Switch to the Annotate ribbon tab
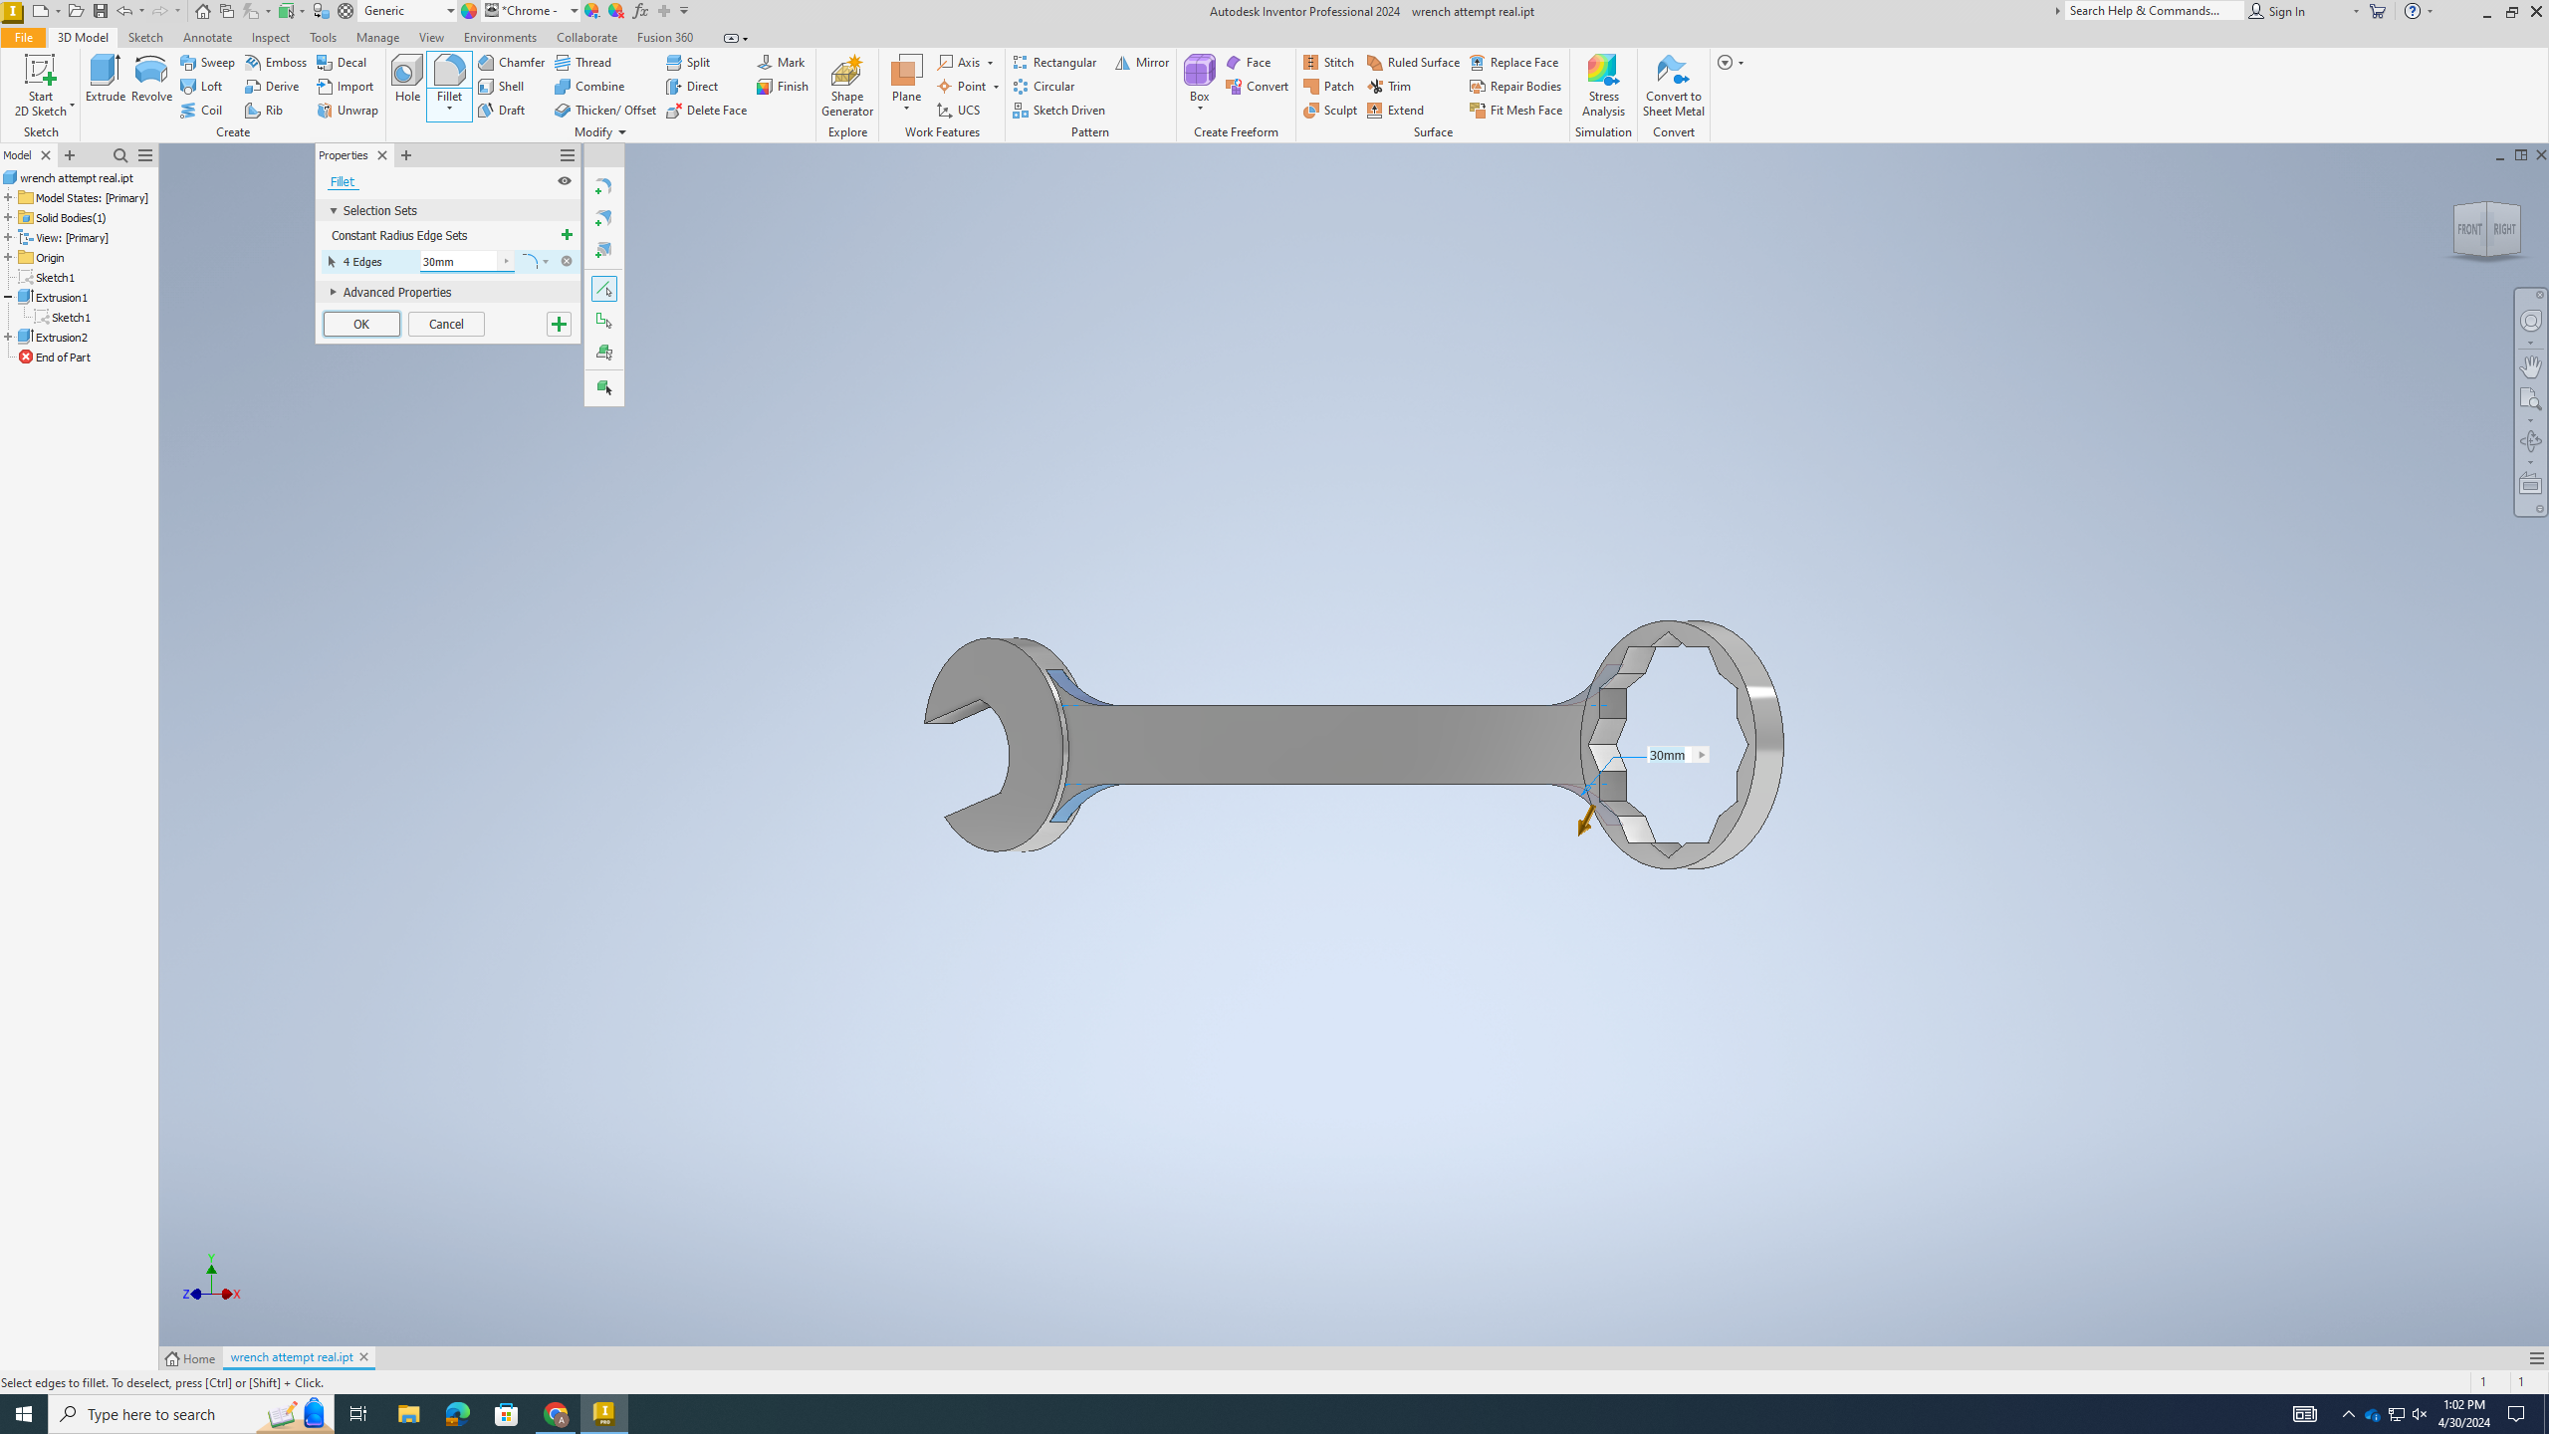 pyautogui.click(x=207, y=37)
